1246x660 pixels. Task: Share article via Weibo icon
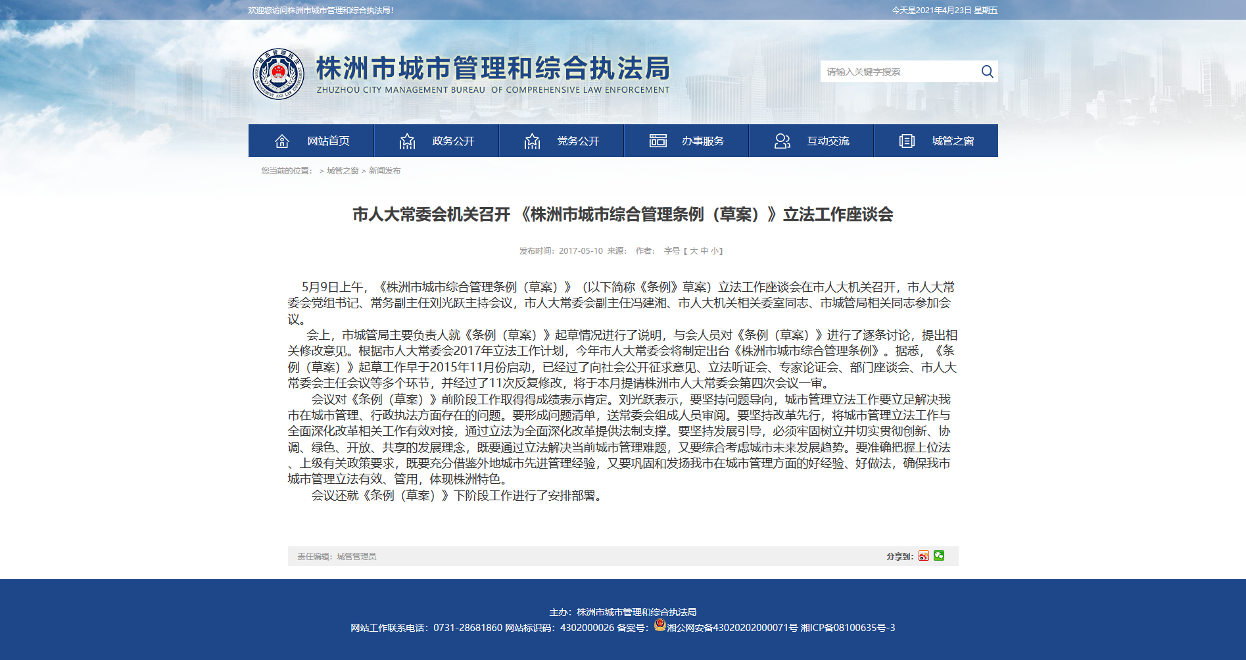pyautogui.click(x=924, y=556)
